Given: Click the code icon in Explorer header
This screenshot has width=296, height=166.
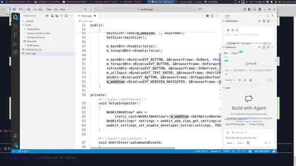Looking at the screenshot, I should click(47, 16).
